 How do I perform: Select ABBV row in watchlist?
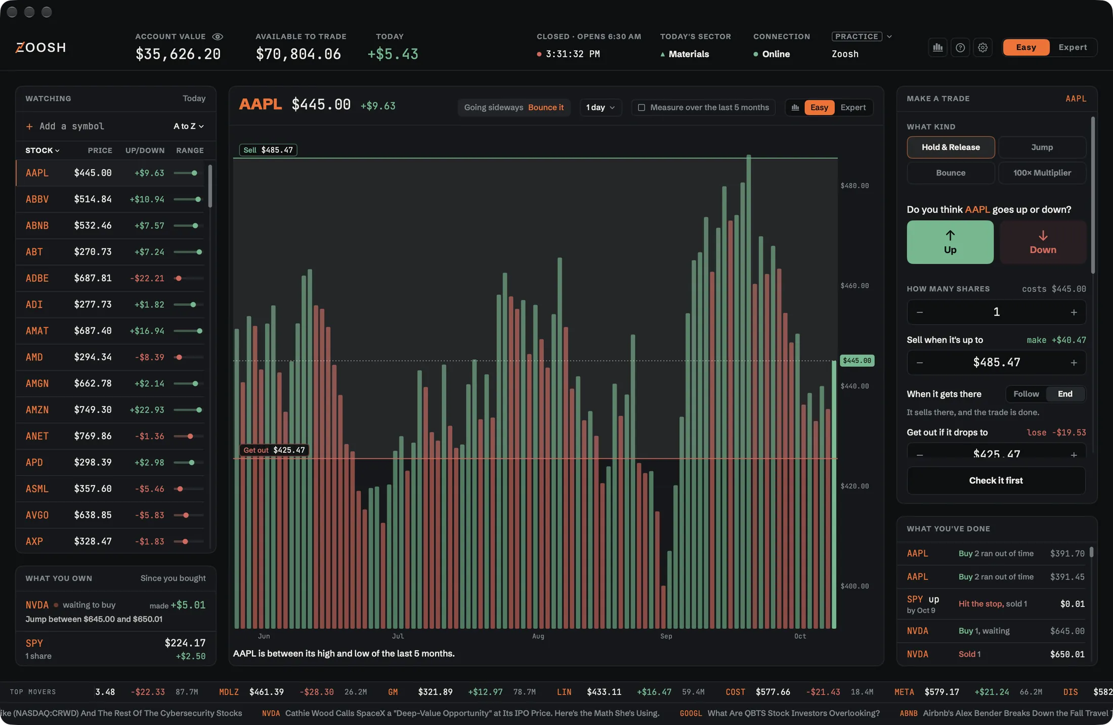pyautogui.click(x=111, y=199)
